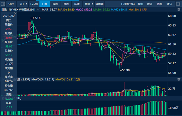
Task: Switch to 日线 daily chart
Action: [45, 4]
